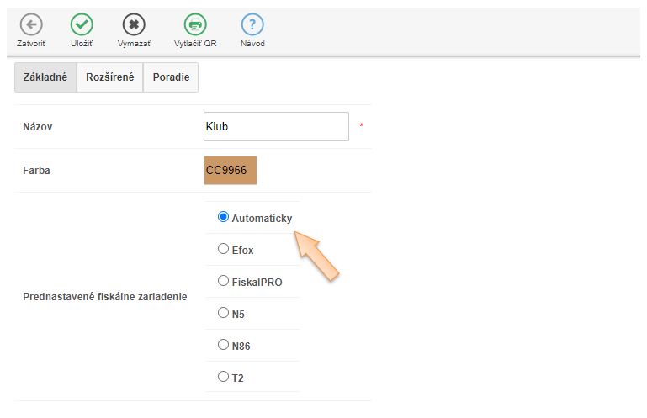The height and width of the screenshot is (418, 647).
Task: Switch to the Základné tab
Action: (x=45, y=77)
